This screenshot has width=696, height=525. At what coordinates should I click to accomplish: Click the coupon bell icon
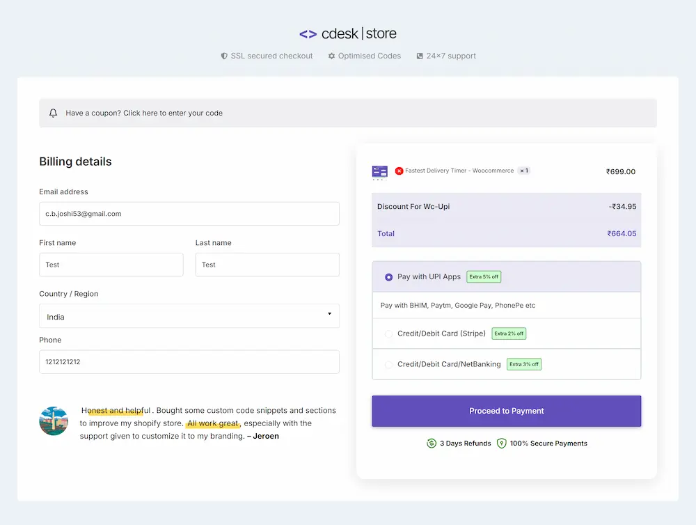(x=54, y=113)
